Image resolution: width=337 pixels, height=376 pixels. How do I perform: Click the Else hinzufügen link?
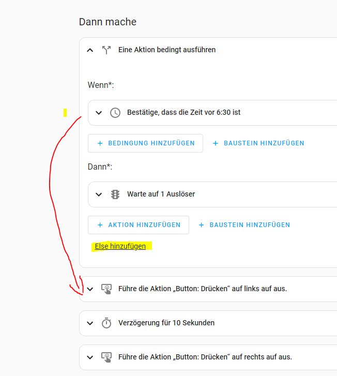click(x=120, y=247)
